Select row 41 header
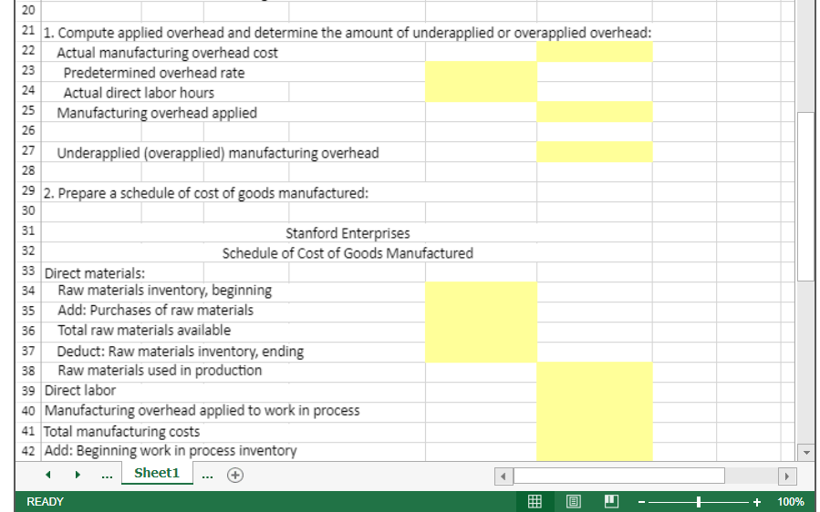 (28, 432)
